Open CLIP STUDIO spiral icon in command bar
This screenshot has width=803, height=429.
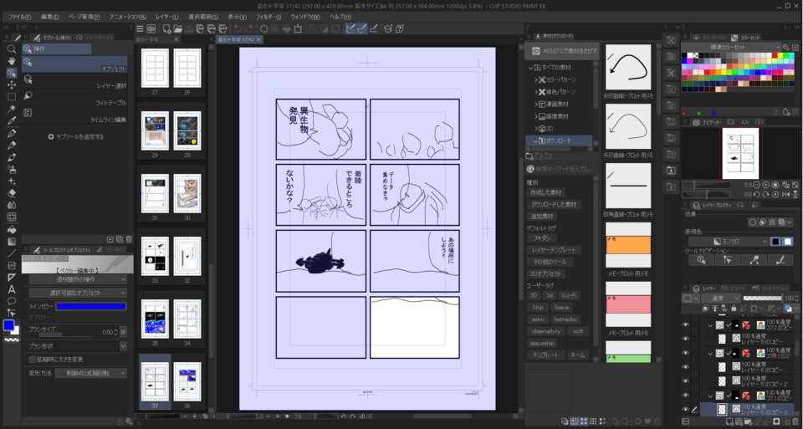click(151, 29)
